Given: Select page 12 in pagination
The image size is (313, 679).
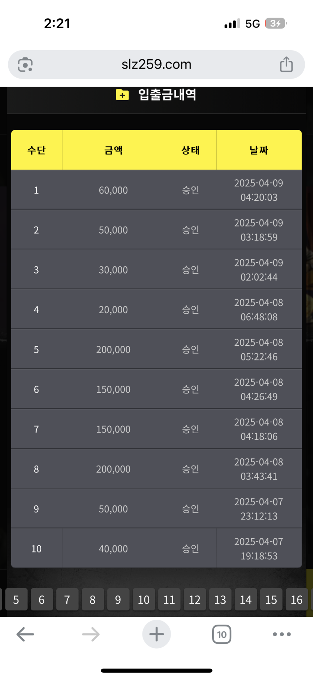Looking at the screenshot, I should [195, 599].
